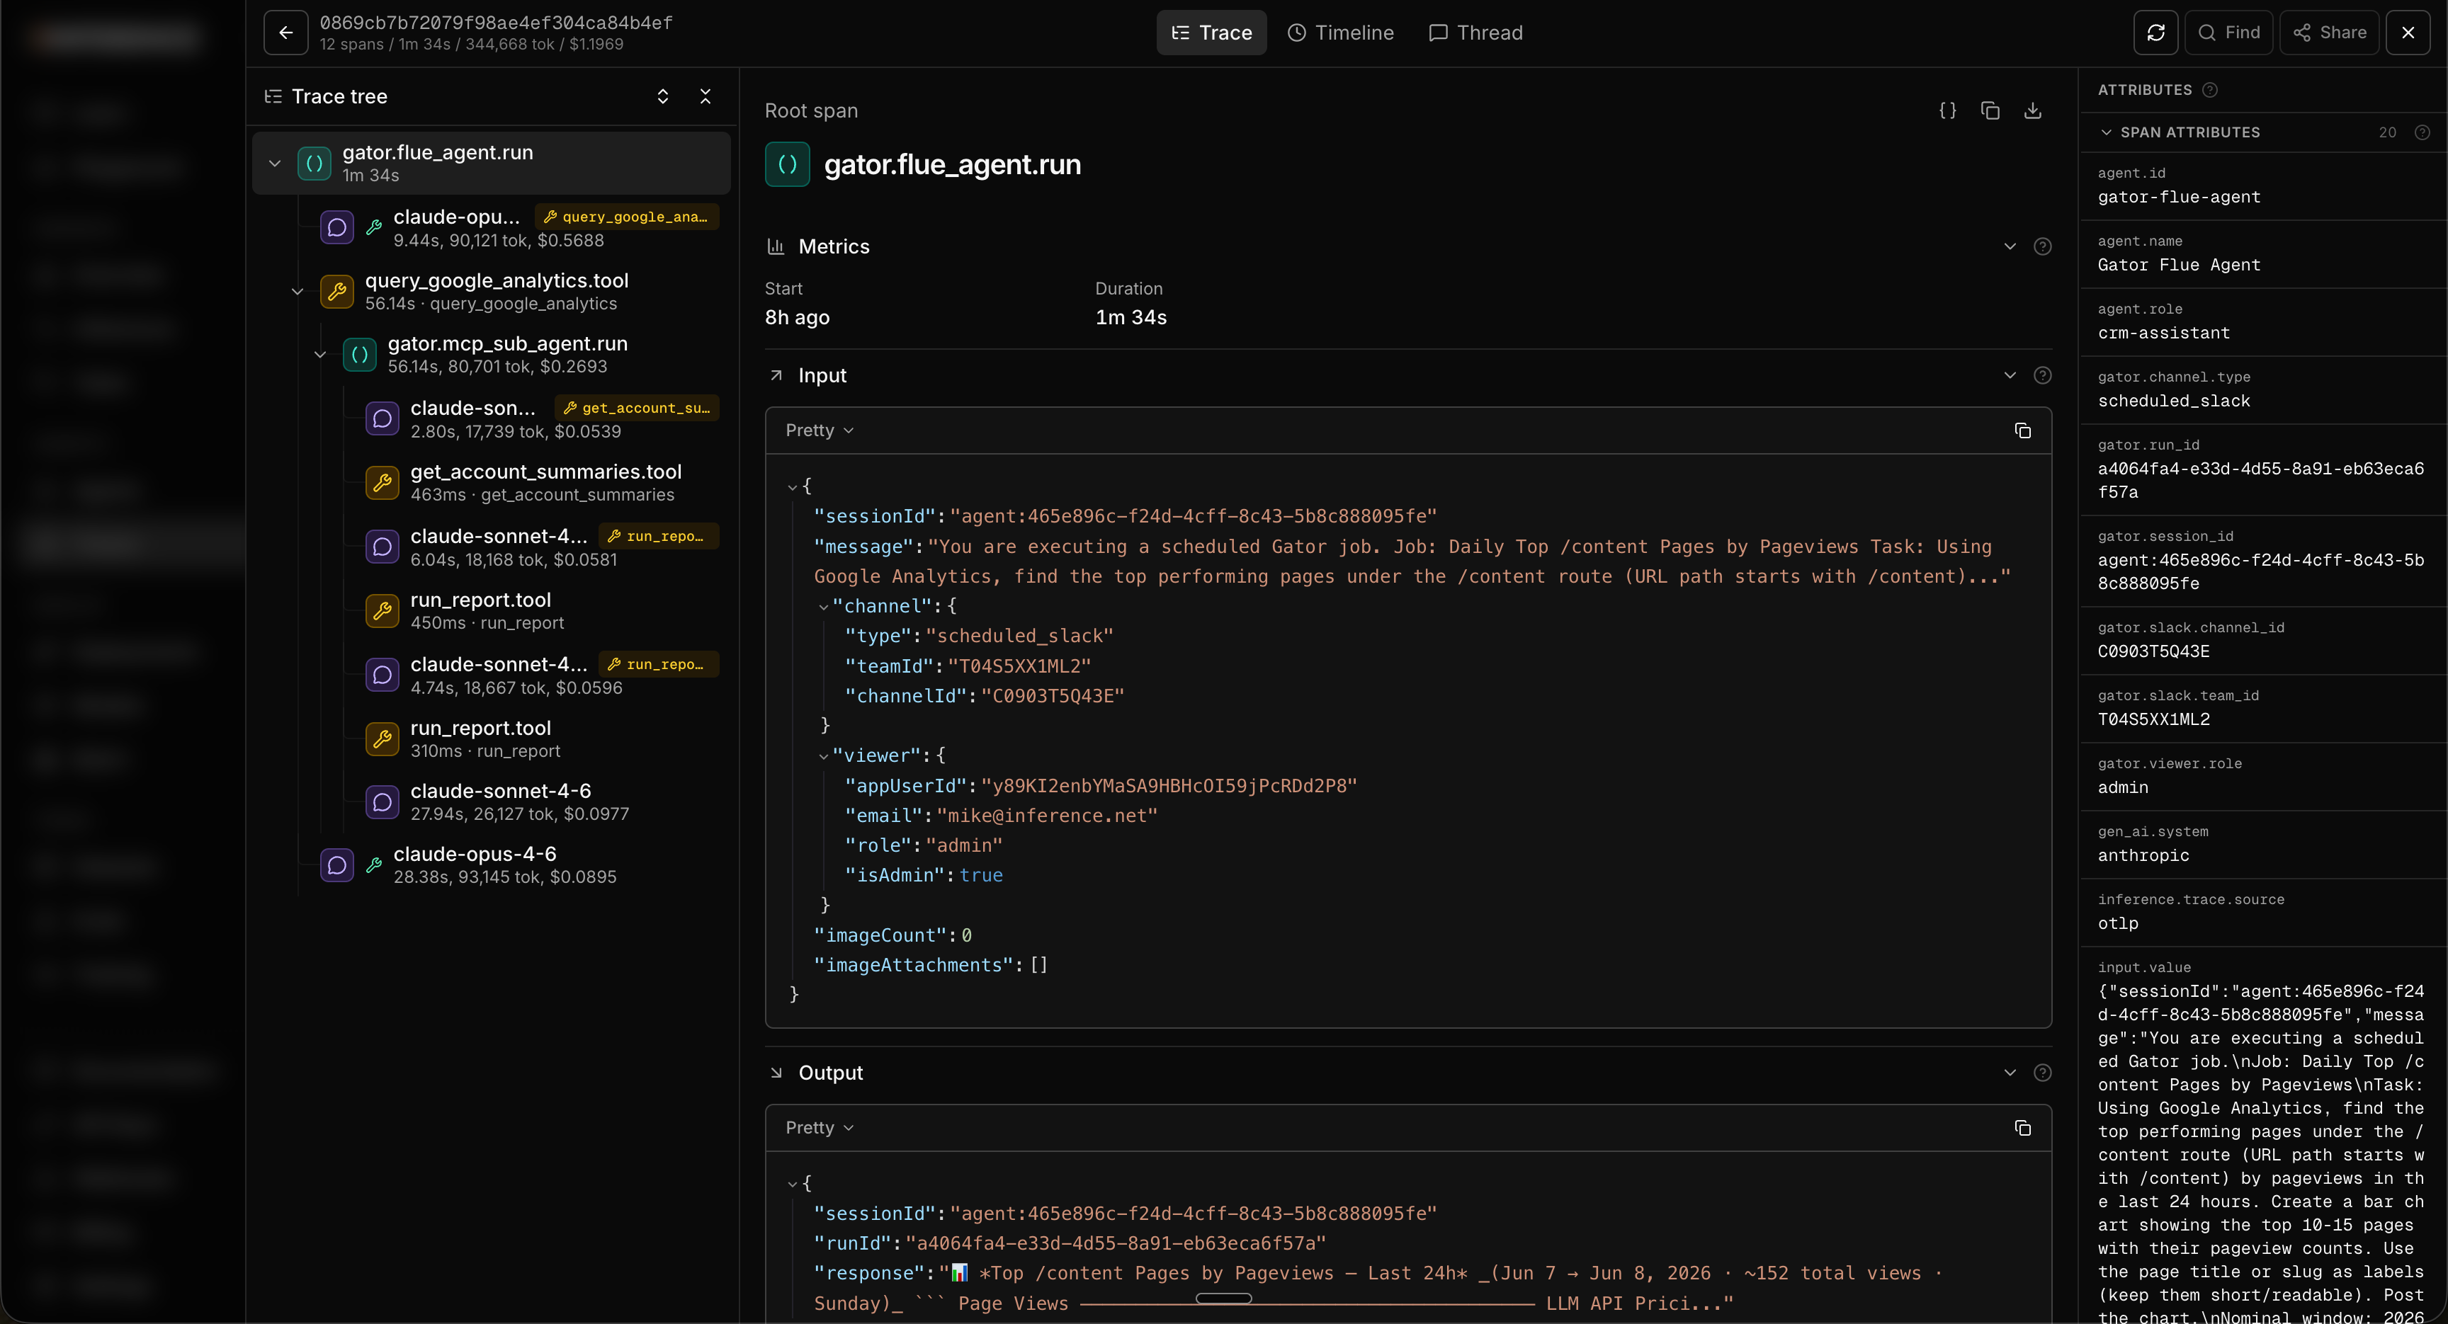Collapse SPAN ATTRIBUTES group
This screenshot has height=1324, width=2448.
pyautogui.click(x=2106, y=132)
